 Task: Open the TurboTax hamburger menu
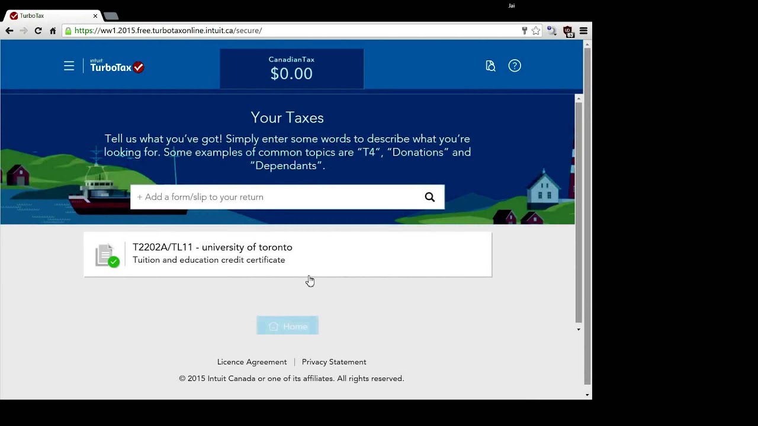tap(69, 66)
